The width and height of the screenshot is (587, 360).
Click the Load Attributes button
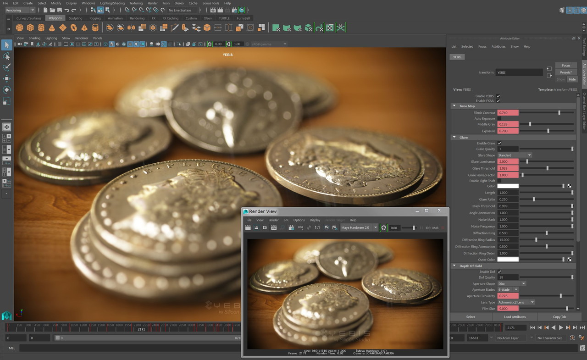[x=515, y=317]
